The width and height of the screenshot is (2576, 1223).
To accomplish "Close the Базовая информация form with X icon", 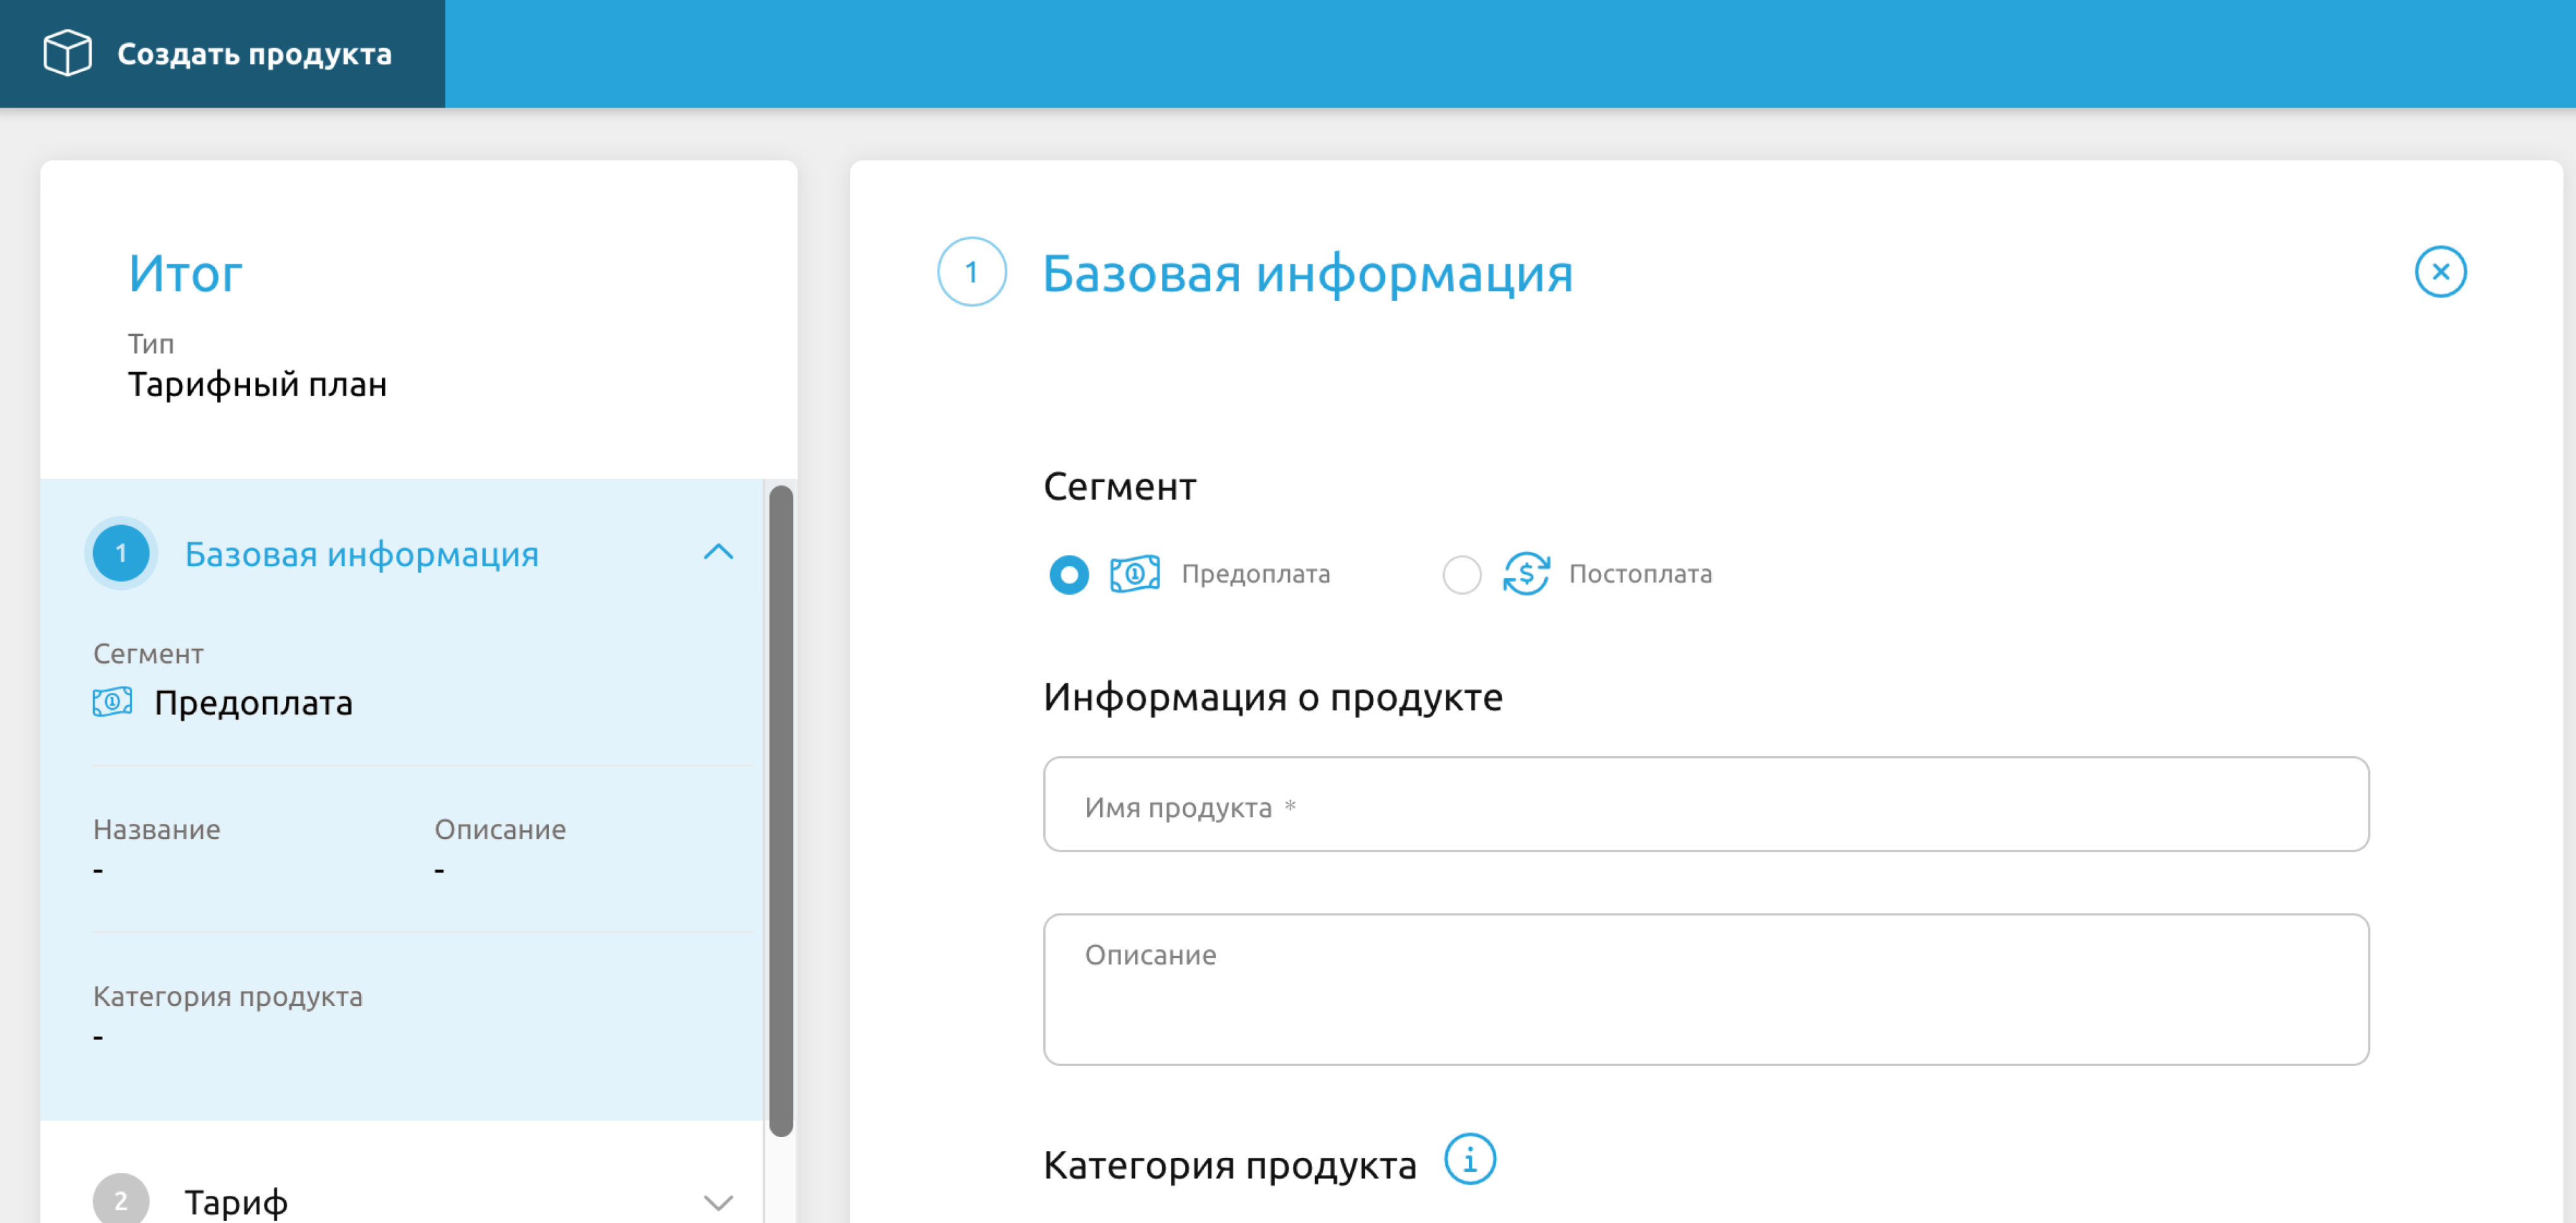I will point(2439,272).
